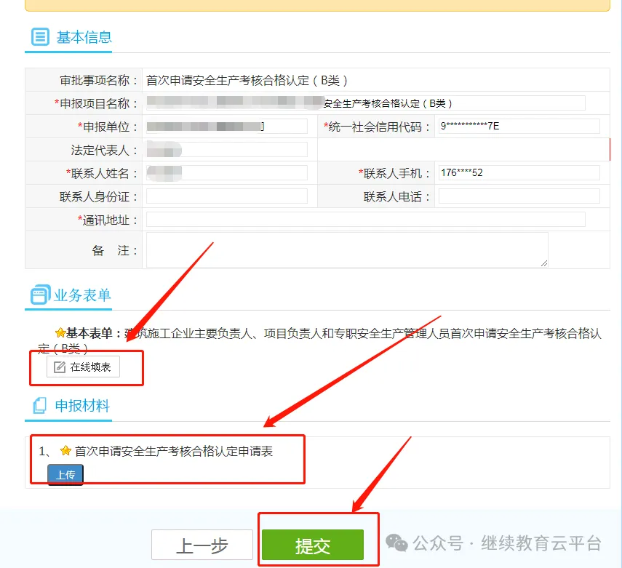The image size is (622, 568).
Task: Click the star icon beside 首次申请安全生产考核合格认定申请表
Action: coord(66,451)
